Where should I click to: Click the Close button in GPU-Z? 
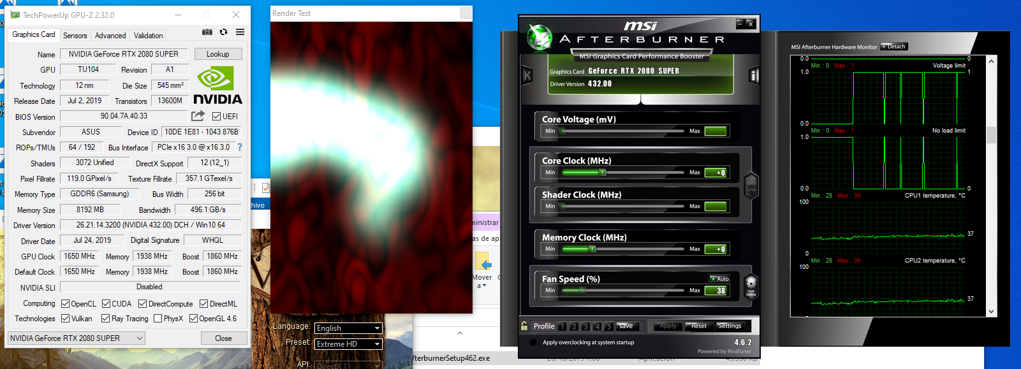[223, 338]
